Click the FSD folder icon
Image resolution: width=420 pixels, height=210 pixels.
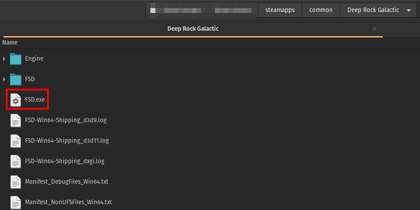(x=16, y=79)
